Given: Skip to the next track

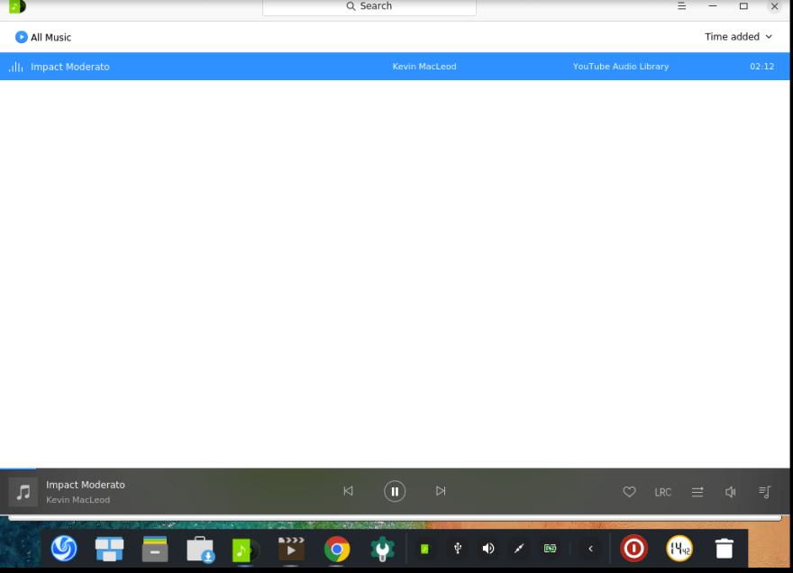Looking at the screenshot, I should tap(441, 491).
